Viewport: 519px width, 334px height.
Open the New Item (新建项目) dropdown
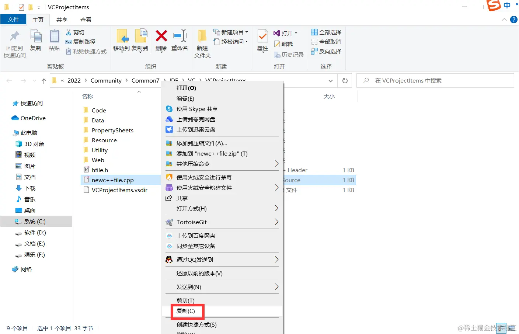[x=231, y=32]
